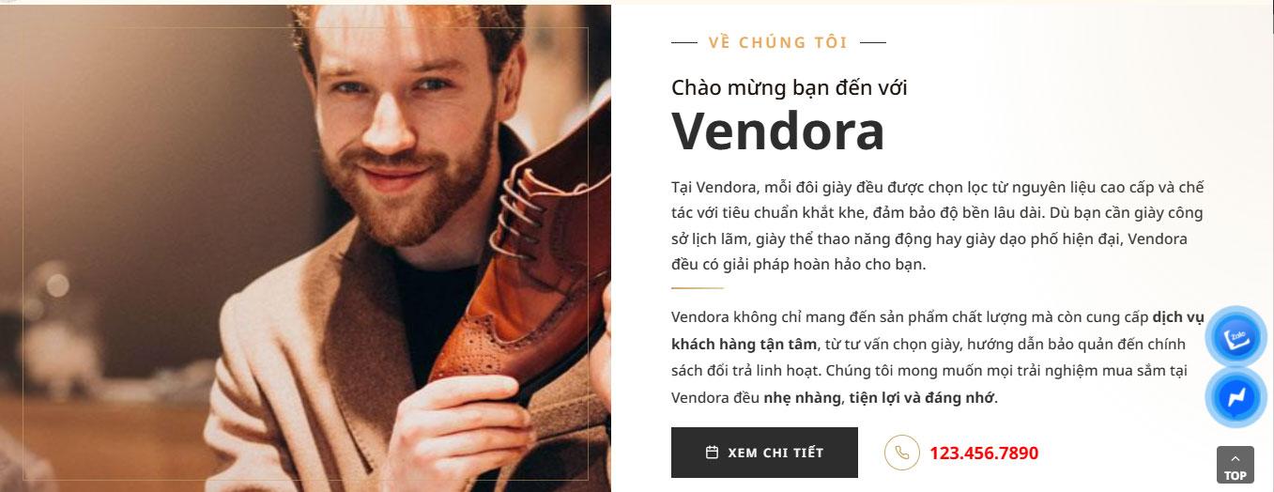1274x492 pixels.
Task: Click bold phrase 'tiện lợi và đáng nhớ'
Action: tap(921, 397)
